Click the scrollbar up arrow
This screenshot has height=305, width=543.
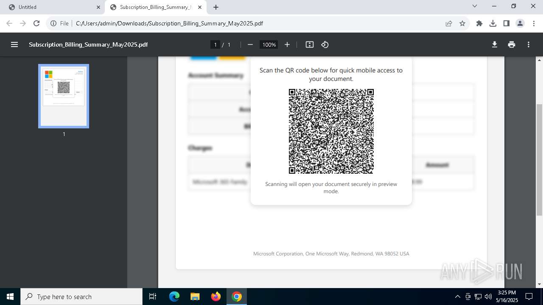[539, 60]
